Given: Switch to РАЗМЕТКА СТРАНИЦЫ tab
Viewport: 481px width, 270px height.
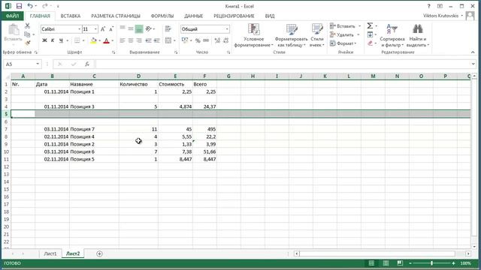Looking at the screenshot, I should [116, 16].
